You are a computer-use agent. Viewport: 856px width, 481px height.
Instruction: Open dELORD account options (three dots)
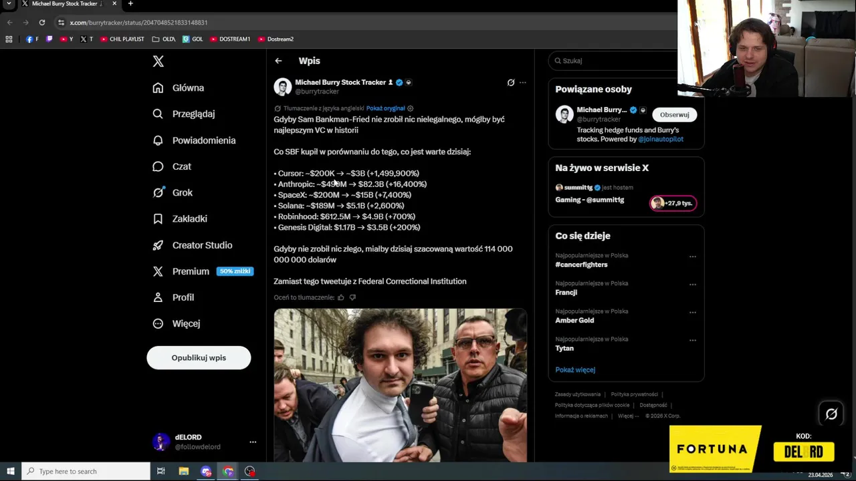253,442
